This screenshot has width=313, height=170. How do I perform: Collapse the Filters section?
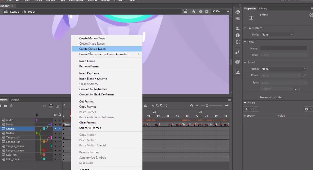click(x=245, y=103)
